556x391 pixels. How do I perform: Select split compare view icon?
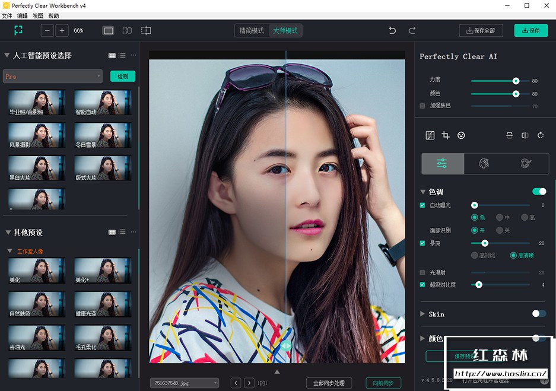point(146,30)
